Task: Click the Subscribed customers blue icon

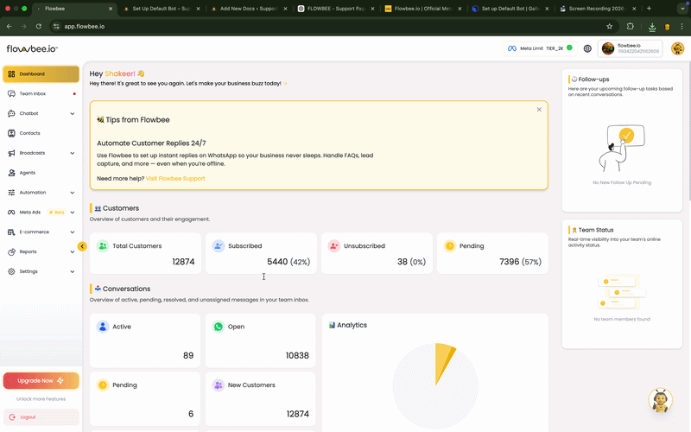Action: 219,246
